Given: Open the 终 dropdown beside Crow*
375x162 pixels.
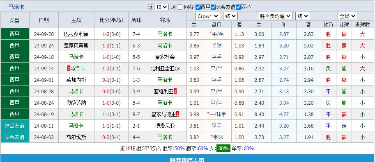Looking at the screenshot, I should [230, 16].
